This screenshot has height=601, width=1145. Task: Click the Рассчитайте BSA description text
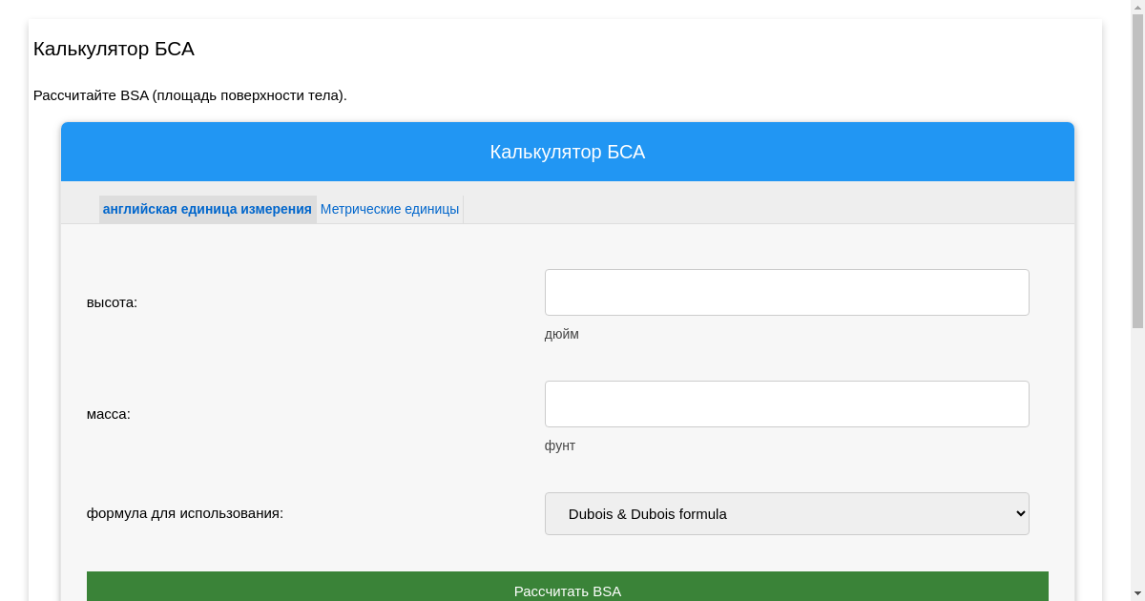click(190, 95)
